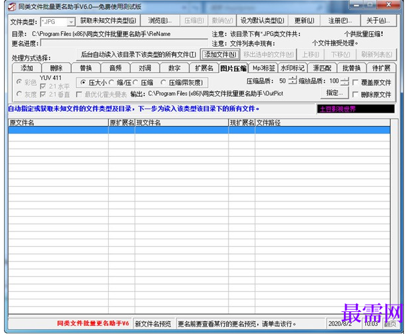Viewport: 416px width, 334px height.
Task: Click the 新文件名预览 status panel
Action: click(153, 323)
